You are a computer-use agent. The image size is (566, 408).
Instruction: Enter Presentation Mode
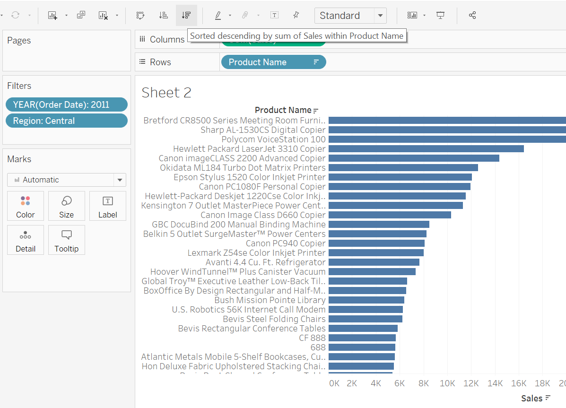click(440, 15)
